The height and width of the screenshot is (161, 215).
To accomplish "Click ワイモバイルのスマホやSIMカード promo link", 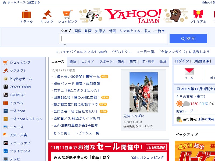I will pyautogui.click(x=95, y=52).
